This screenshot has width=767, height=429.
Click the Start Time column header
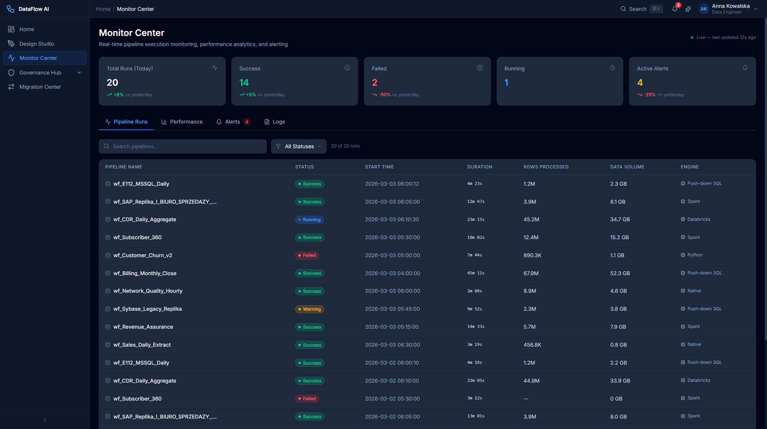click(379, 167)
